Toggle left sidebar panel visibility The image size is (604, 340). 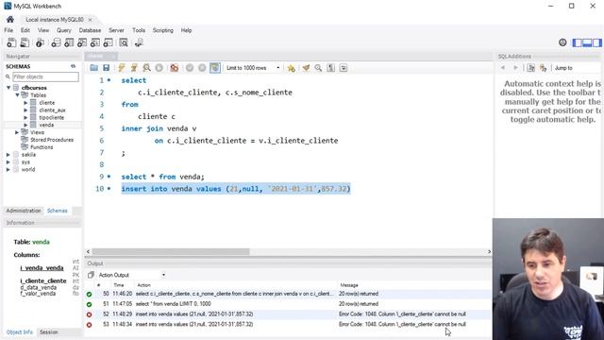[x=578, y=42]
